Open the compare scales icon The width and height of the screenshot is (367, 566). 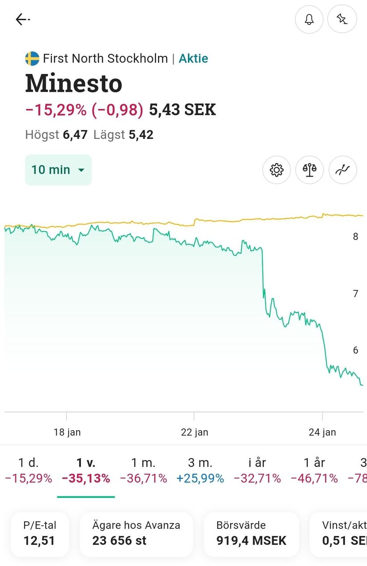pos(309,170)
